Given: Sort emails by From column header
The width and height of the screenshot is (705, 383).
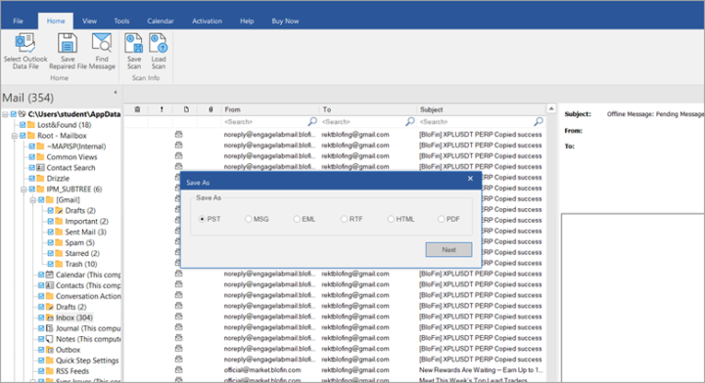Looking at the screenshot, I should [x=270, y=109].
